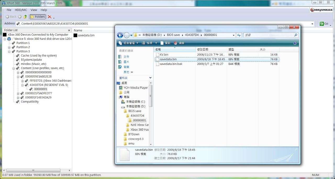Click BIO5 save in the Explorer breadcrumb
This screenshot has height=179, width=335.
[173, 35]
